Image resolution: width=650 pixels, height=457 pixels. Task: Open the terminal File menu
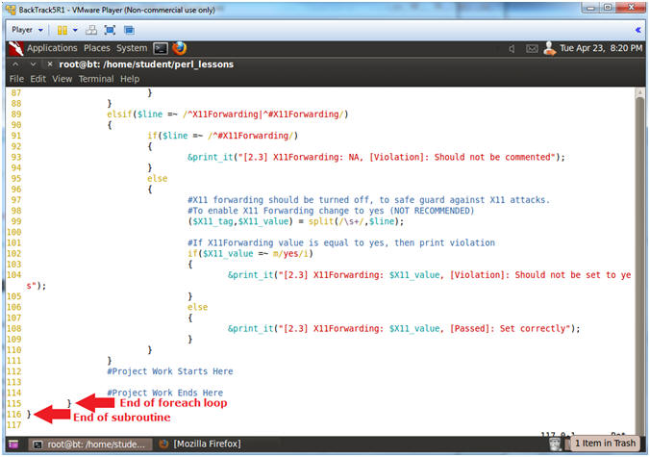click(16, 79)
